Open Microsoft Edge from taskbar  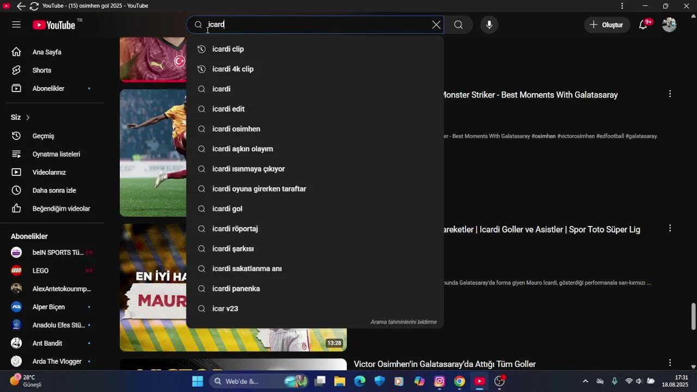[x=360, y=381]
